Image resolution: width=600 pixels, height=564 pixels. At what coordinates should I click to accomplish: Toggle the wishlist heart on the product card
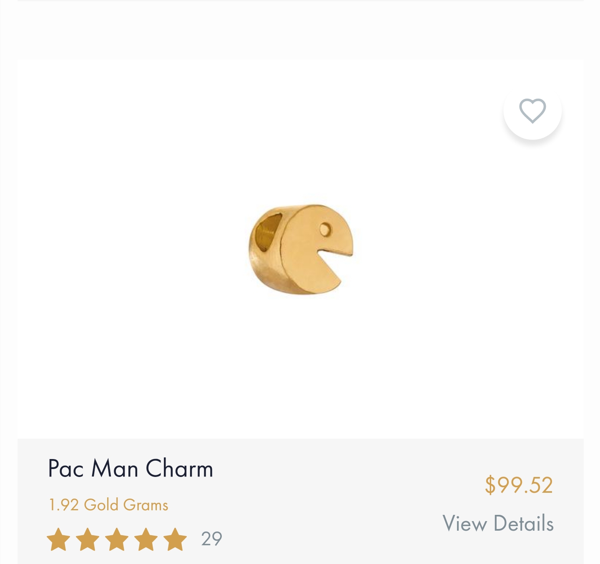point(532,111)
